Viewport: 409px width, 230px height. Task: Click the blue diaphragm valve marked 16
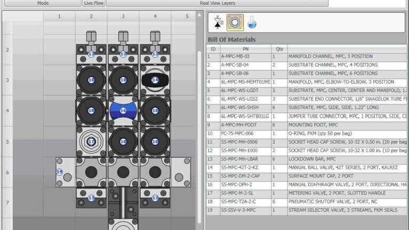point(123,111)
